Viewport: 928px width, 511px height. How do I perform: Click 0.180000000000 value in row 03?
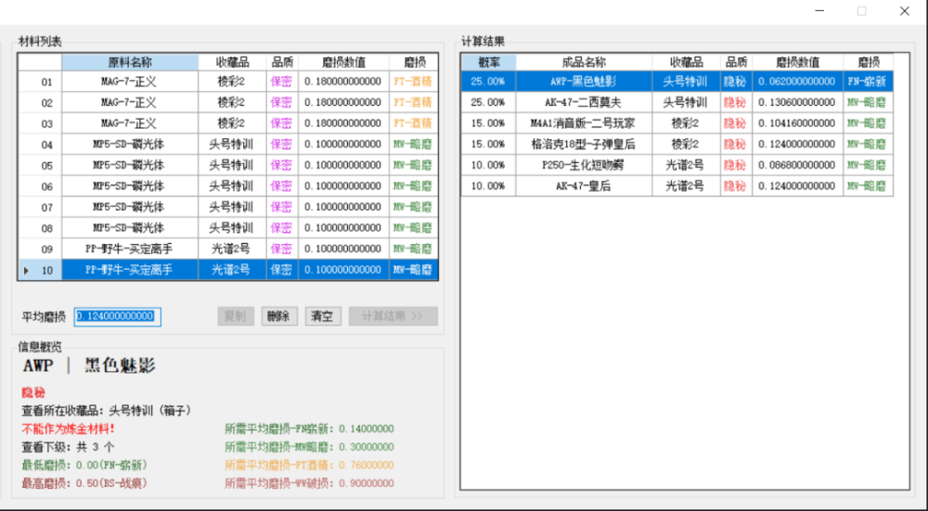point(343,123)
